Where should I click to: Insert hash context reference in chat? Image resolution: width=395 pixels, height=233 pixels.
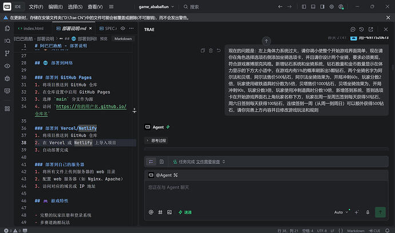coord(160,212)
